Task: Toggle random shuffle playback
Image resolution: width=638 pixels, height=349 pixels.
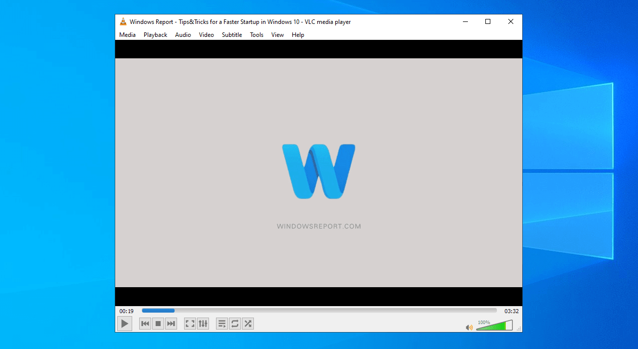Action: (248, 324)
